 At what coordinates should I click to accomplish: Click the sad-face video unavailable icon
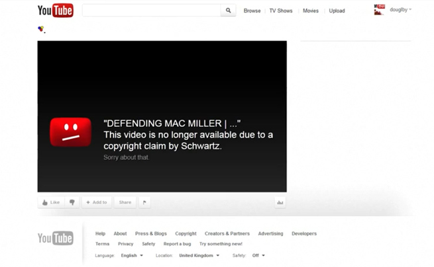71,132
